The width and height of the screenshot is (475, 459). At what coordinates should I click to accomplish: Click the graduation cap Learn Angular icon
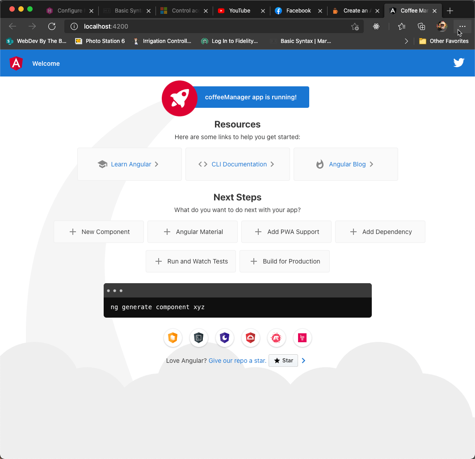pos(103,164)
